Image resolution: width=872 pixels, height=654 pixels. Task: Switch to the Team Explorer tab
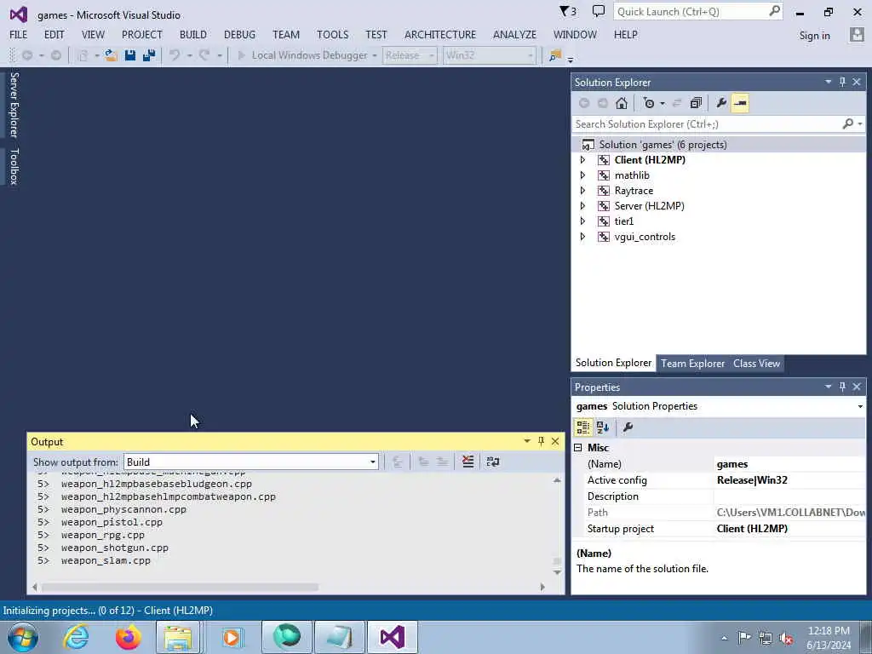pyautogui.click(x=692, y=363)
